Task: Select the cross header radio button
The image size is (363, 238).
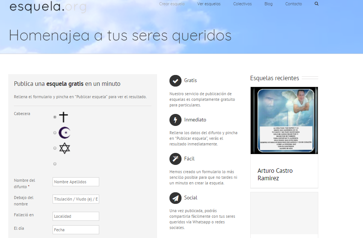Action: pyautogui.click(x=55, y=117)
